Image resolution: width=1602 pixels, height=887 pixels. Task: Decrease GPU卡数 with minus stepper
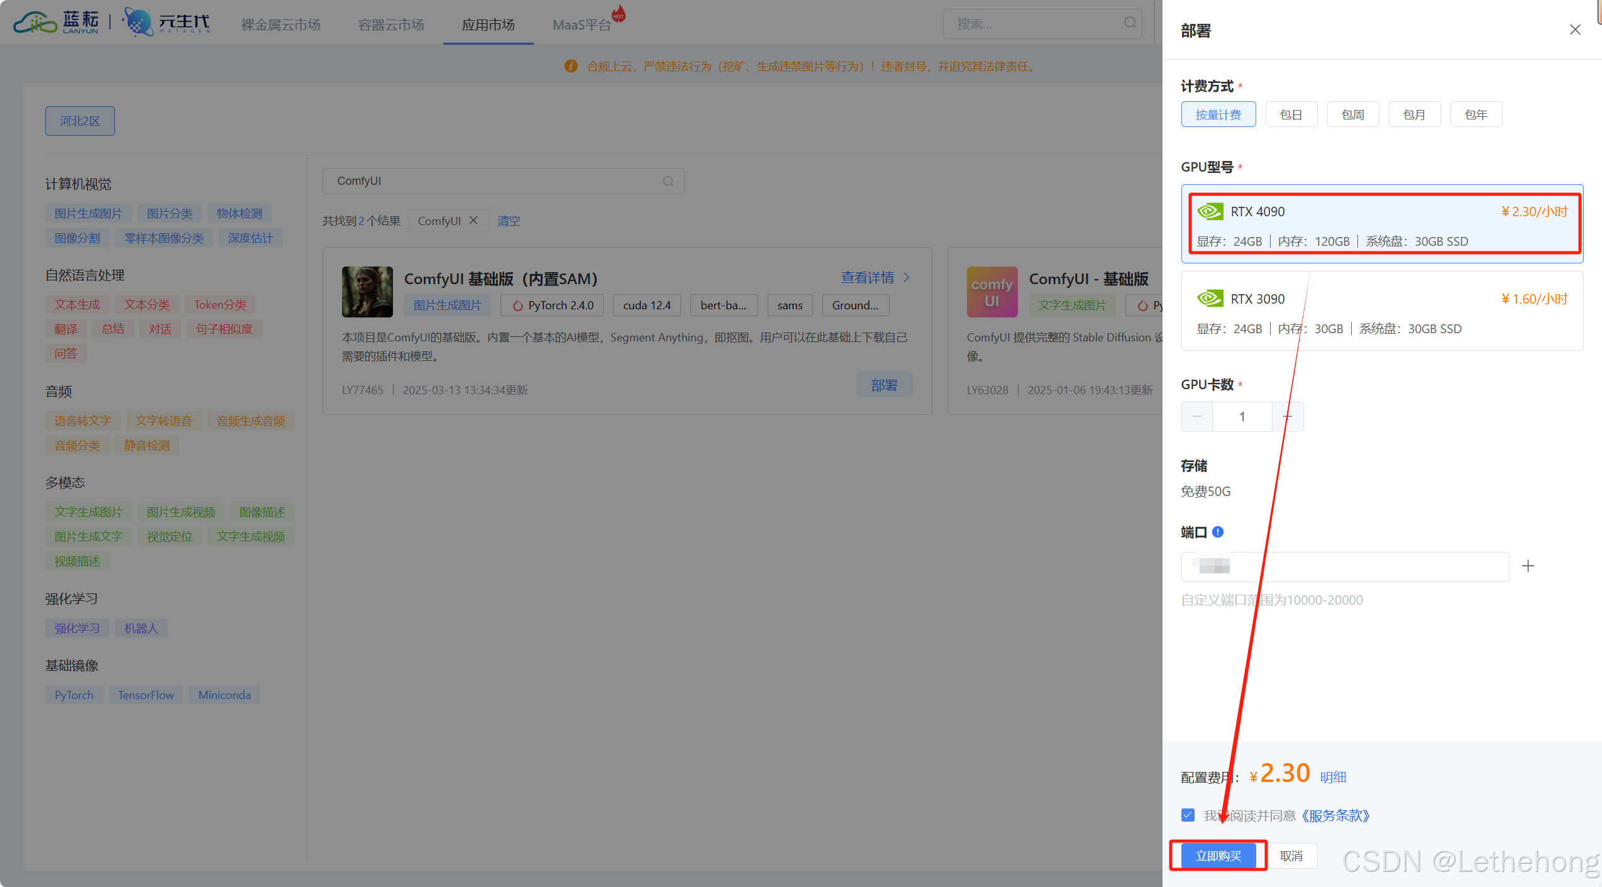1196,417
